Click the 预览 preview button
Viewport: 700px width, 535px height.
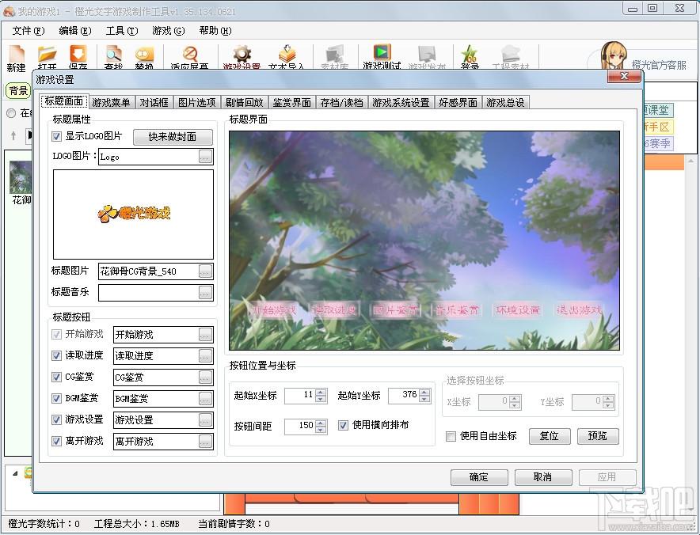point(598,436)
